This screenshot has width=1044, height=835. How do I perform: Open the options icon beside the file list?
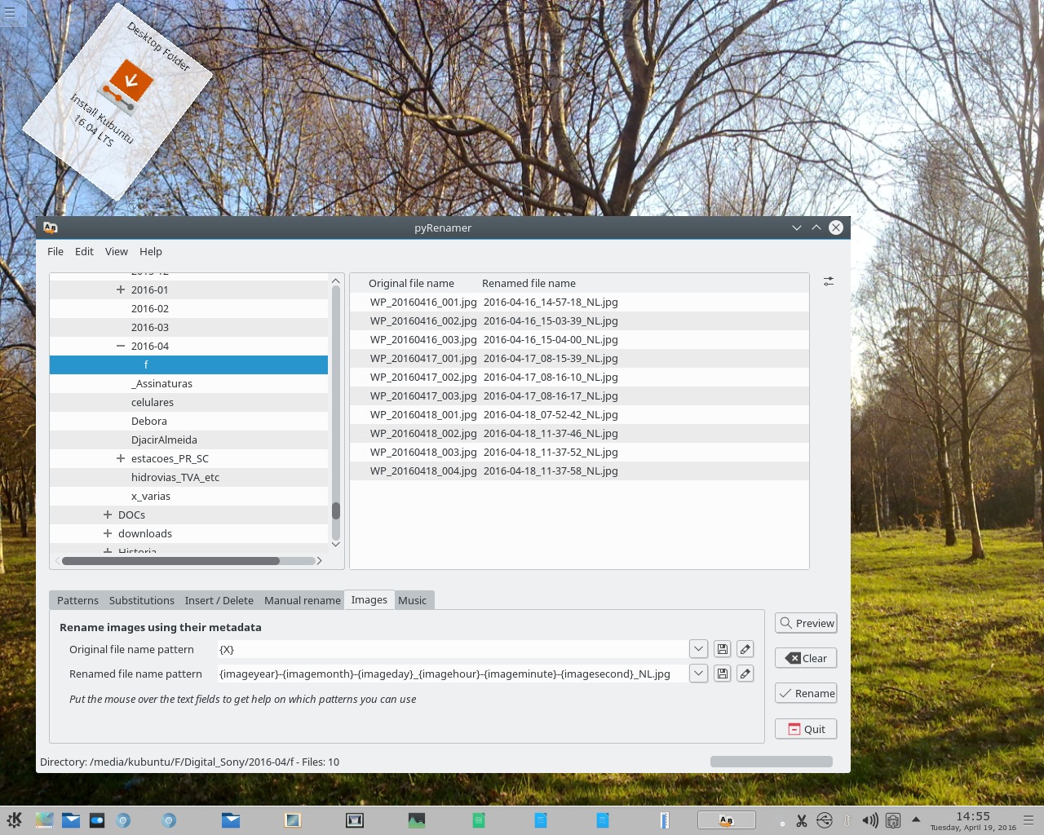click(828, 281)
